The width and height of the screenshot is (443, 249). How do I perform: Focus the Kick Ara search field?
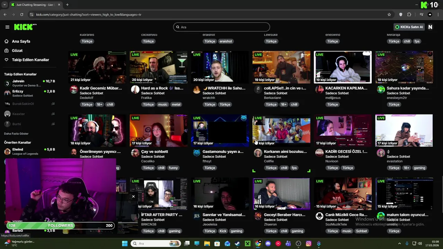point(221,27)
